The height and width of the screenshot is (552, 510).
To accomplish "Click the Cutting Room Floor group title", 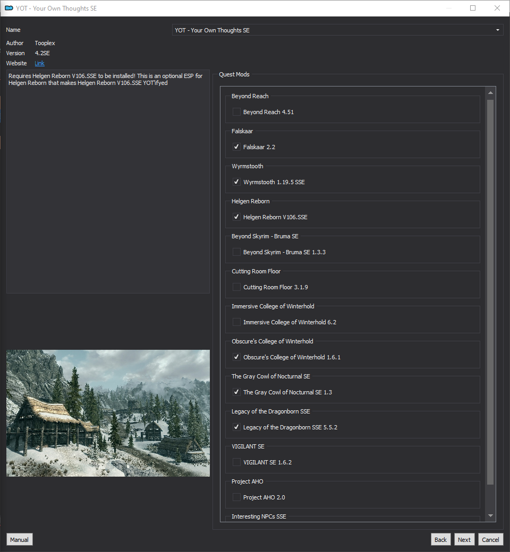I will 256,271.
